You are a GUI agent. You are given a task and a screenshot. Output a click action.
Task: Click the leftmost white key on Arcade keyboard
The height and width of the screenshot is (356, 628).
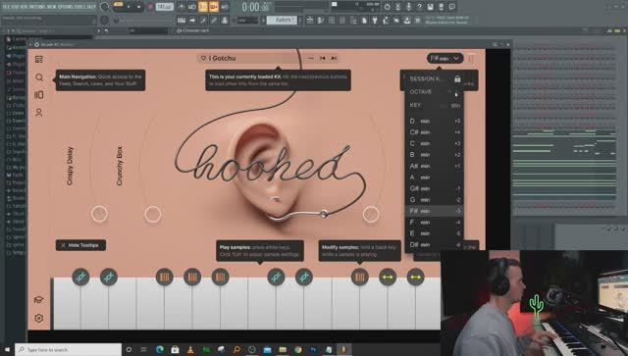tap(67, 304)
